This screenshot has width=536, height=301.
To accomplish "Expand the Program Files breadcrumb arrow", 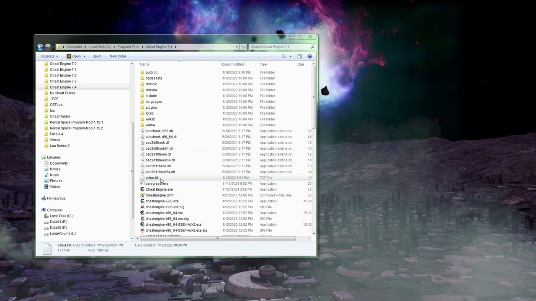I will 142,47.
